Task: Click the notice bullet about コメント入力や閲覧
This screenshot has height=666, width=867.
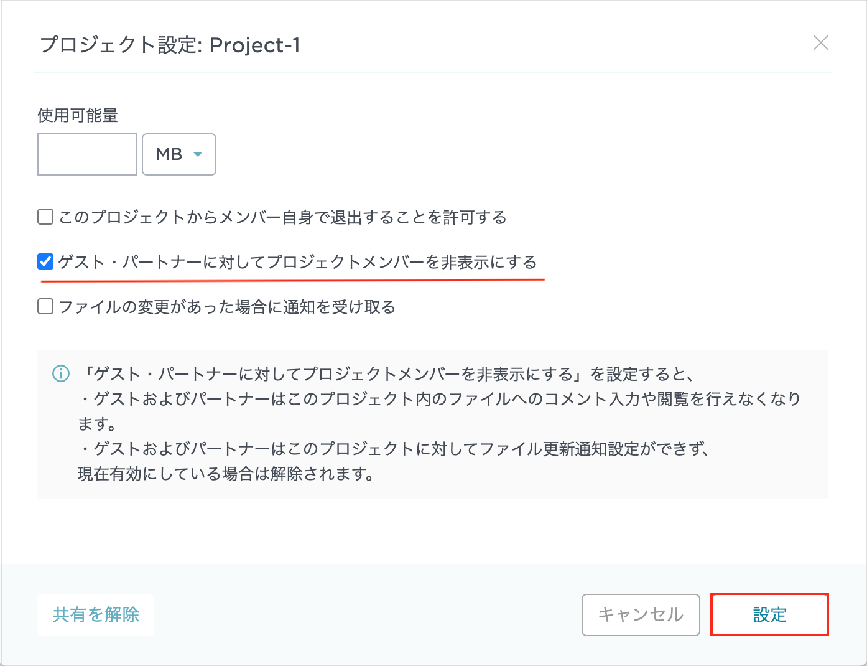Action: (x=439, y=399)
